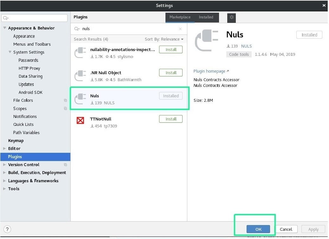Select Appearance in the settings tree
Viewport: 329px width, 239px height.
click(24, 36)
